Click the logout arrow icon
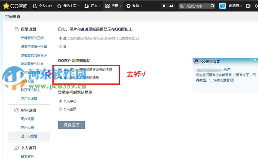The height and width of the screenshot is (158, 258). 249,6
